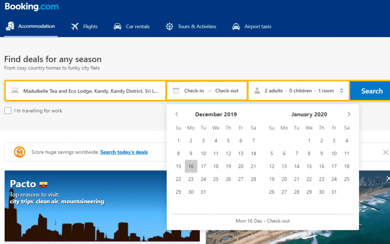Click the Mon 16 Dec - Check-out text
390x244 pixels.
click(x=263, y=221)
